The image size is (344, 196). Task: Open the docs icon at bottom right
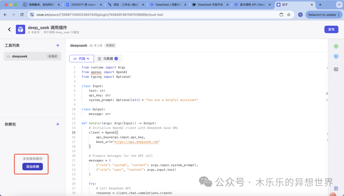click(336, 188)
